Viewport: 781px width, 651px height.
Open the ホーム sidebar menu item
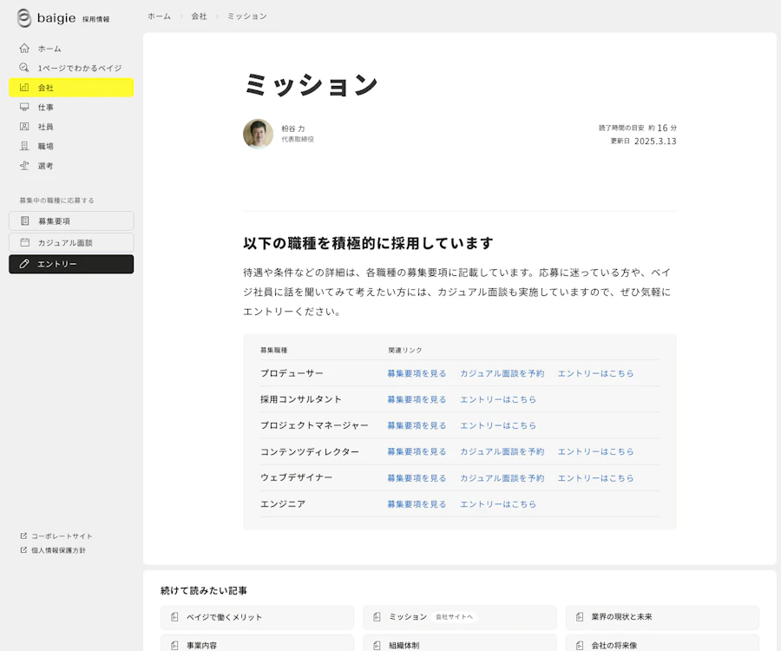point(71,49)
